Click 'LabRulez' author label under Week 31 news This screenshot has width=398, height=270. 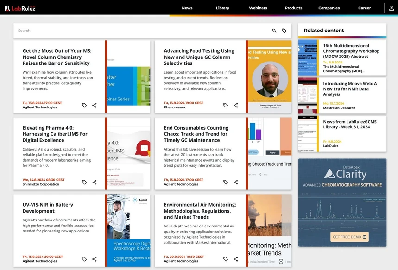coord(330,146)
